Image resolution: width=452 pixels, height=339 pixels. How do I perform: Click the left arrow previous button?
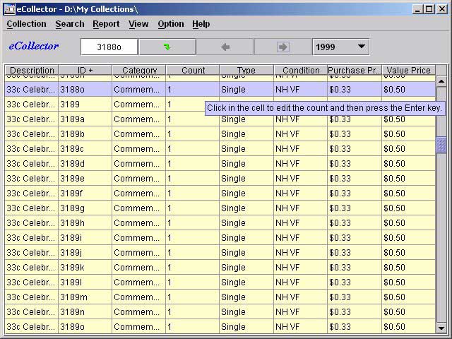(x=225, y=47)
